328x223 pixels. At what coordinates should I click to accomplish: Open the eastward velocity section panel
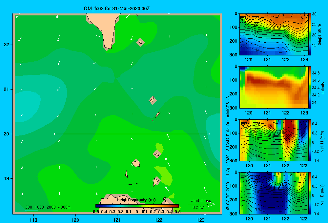pos(274,193)
